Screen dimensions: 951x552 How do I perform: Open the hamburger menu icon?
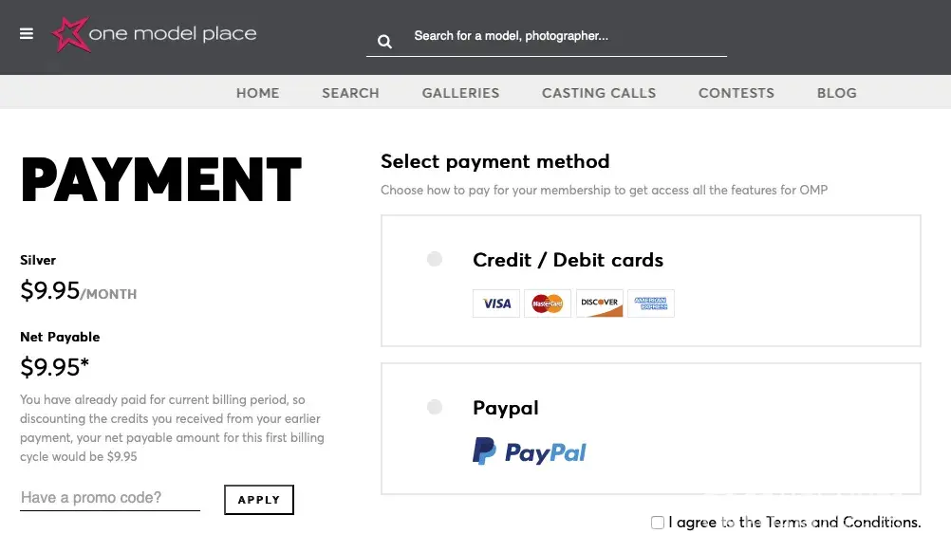coord(27,34)
